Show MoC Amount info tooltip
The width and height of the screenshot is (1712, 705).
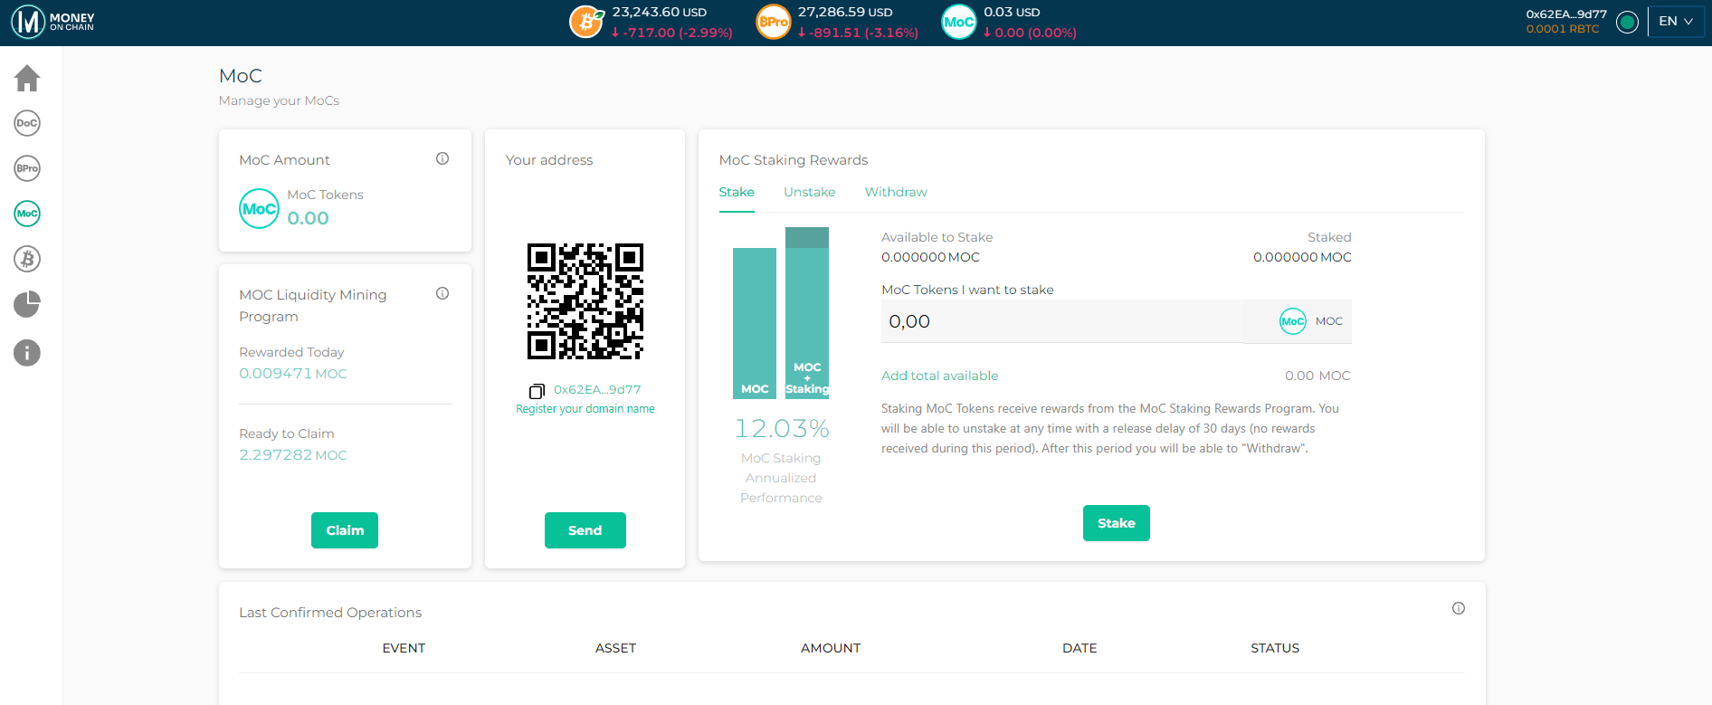442,158
